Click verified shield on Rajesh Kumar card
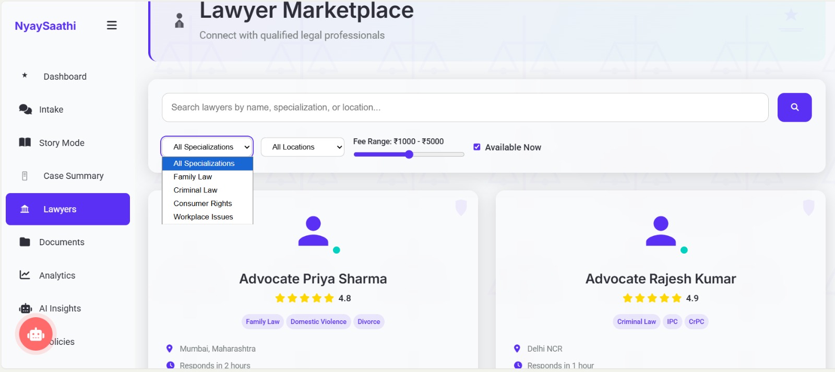The width and height of the screenshot is (835, 372). tap(808, 207)
